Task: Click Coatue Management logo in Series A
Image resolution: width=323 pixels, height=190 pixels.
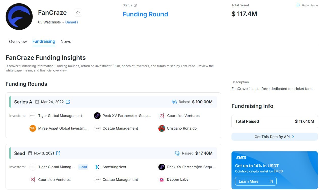Action: point(97,128)
